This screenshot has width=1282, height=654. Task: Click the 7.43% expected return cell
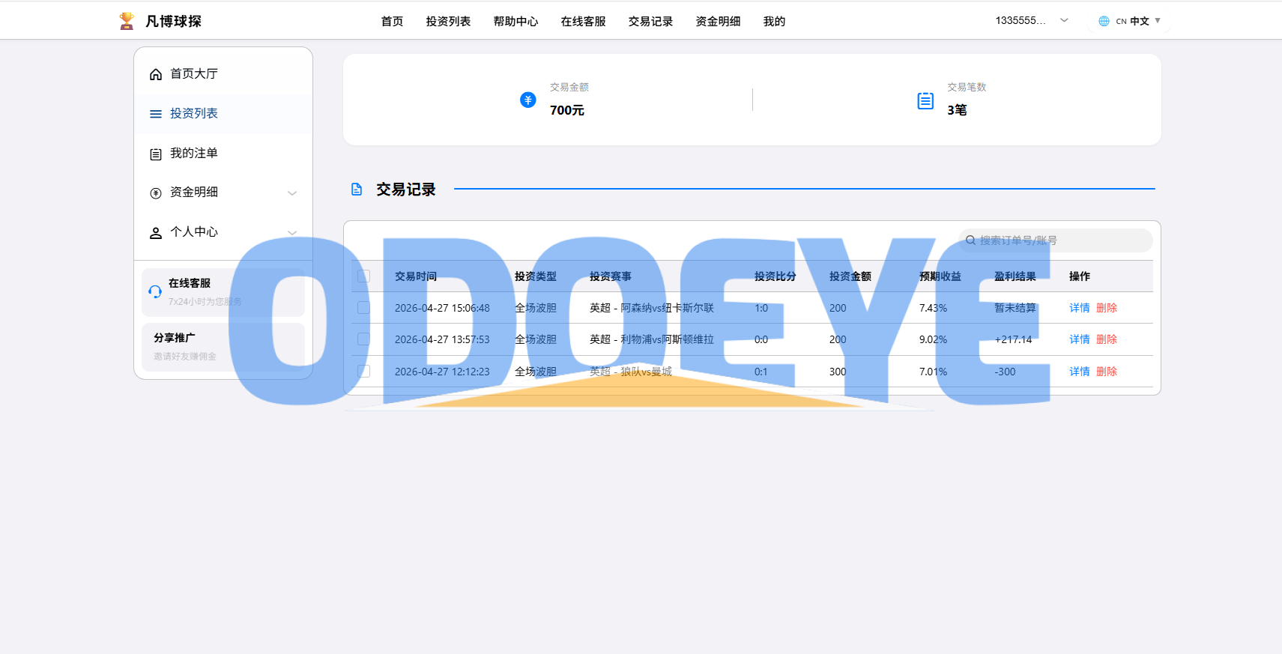(933, 308)
